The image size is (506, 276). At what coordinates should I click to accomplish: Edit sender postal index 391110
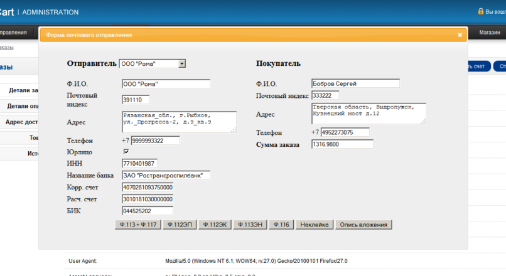pyautogui.click(x=136, y=100)
